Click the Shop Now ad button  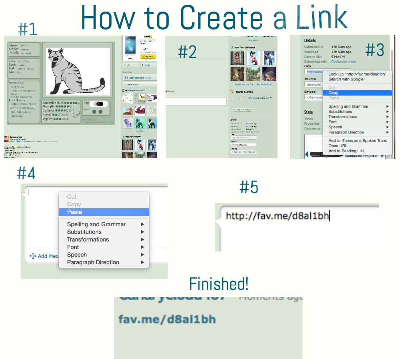[148, 56]
